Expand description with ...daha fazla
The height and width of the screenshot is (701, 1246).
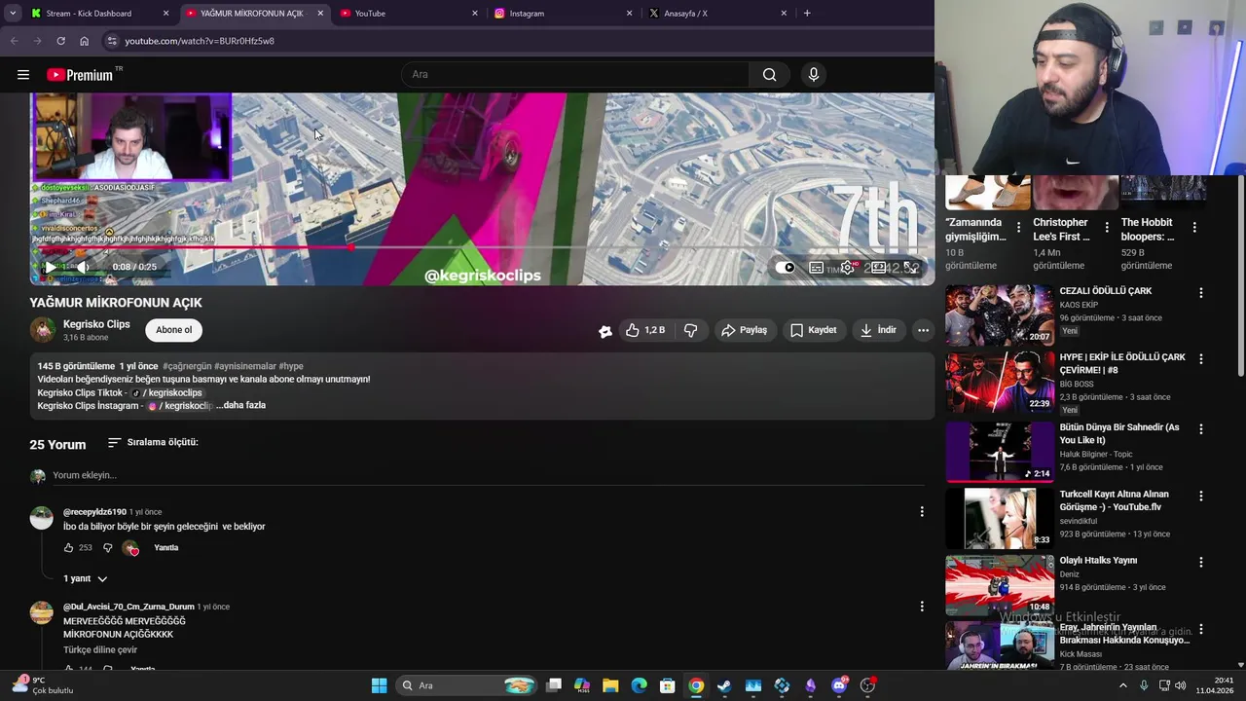[x=240, y=405]
